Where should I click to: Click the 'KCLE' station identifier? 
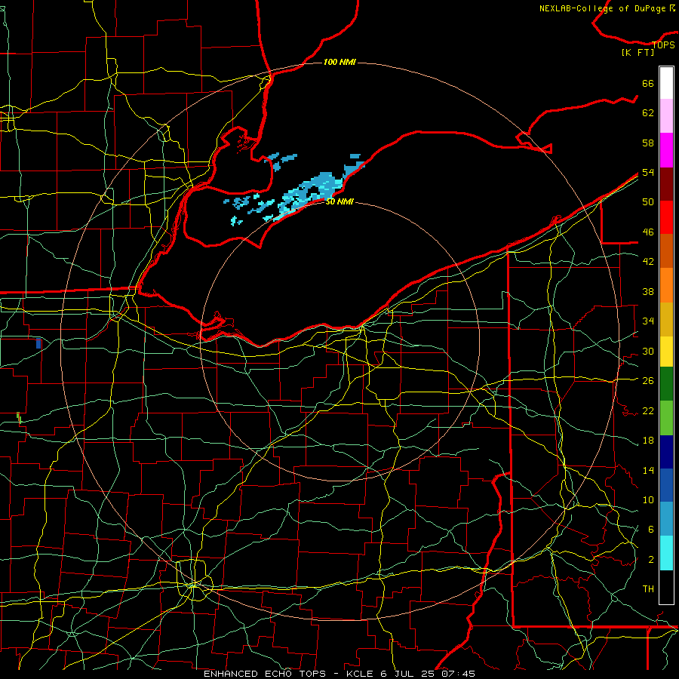(x=360, y=674)
